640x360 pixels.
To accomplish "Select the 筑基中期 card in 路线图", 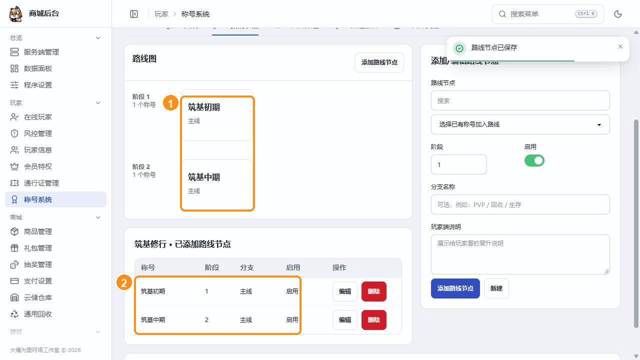I will 217,185.
